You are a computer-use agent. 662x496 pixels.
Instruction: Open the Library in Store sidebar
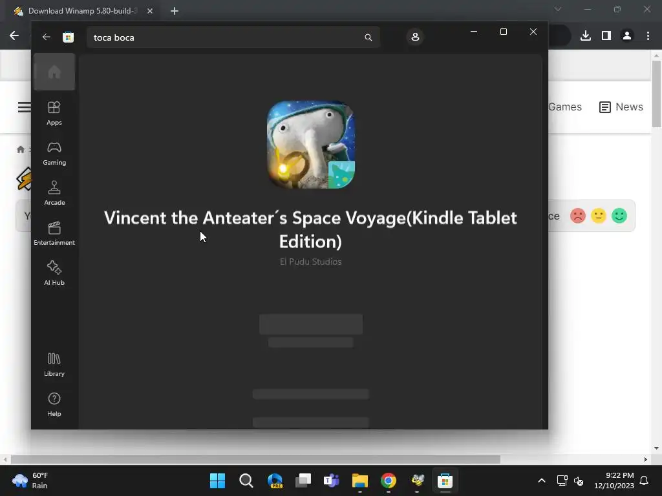(x=54, y=365)
